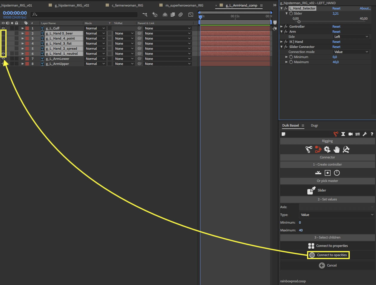Click parent pick whip for g_L_ArmLower
Screen dimensions: 376x285
(x=139, y=59)
